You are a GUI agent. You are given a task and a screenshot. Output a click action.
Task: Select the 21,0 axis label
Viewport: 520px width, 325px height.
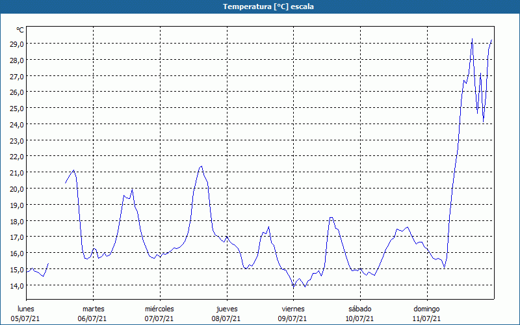coord(17,173)
